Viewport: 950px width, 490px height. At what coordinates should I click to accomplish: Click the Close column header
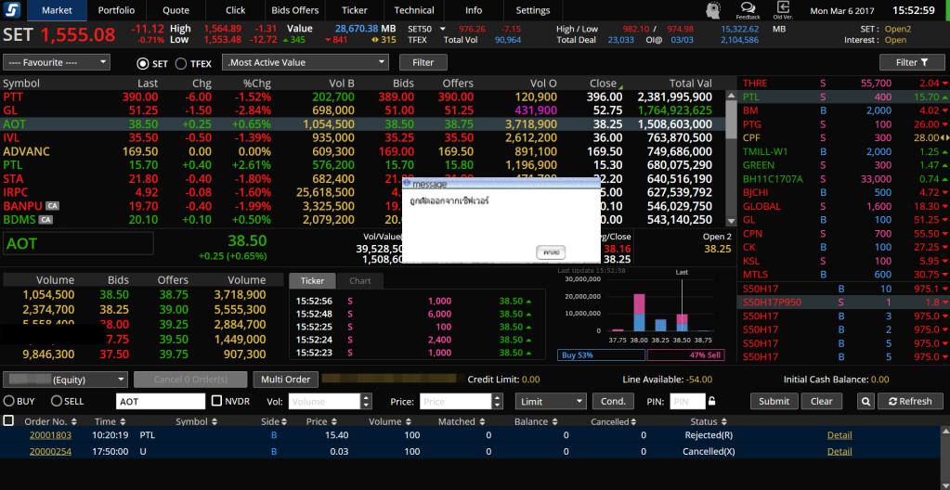point(603,84)
